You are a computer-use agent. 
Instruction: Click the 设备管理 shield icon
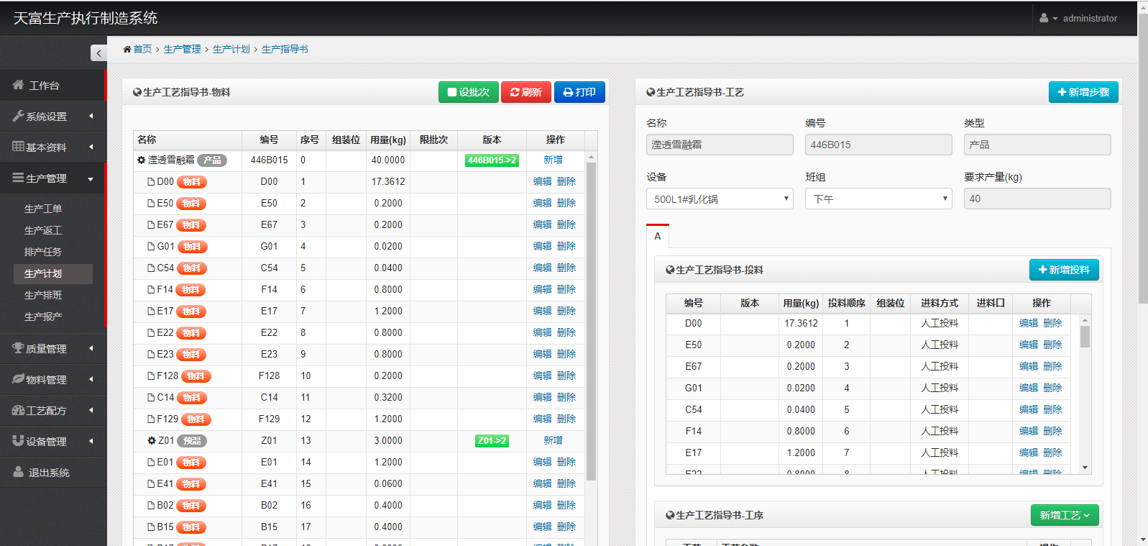pos(18,441)
